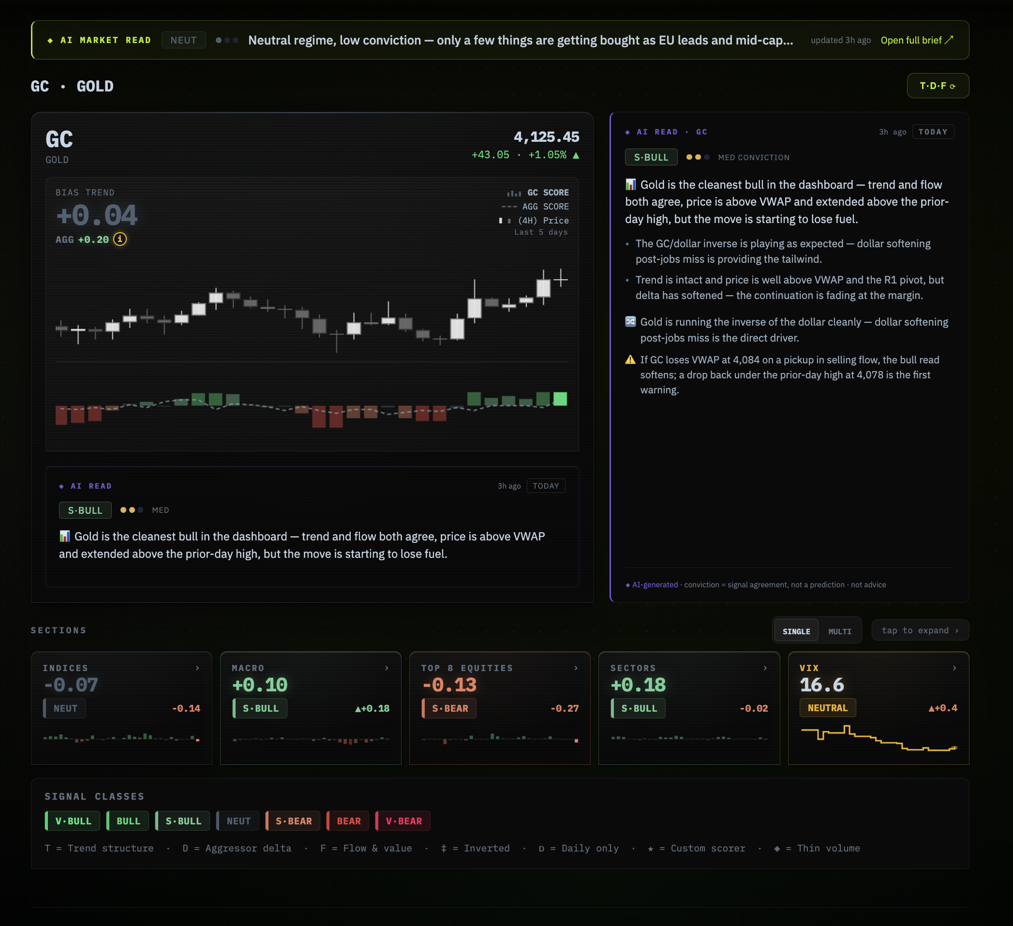The image size is (1013, 926).
Task: Open full brief link
Action: 916,40
